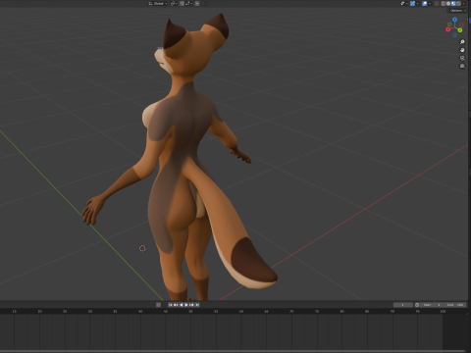This screenshot has height=353, width=471.
Task: Switch to rendered viewport shading
Action: (458, 3)
